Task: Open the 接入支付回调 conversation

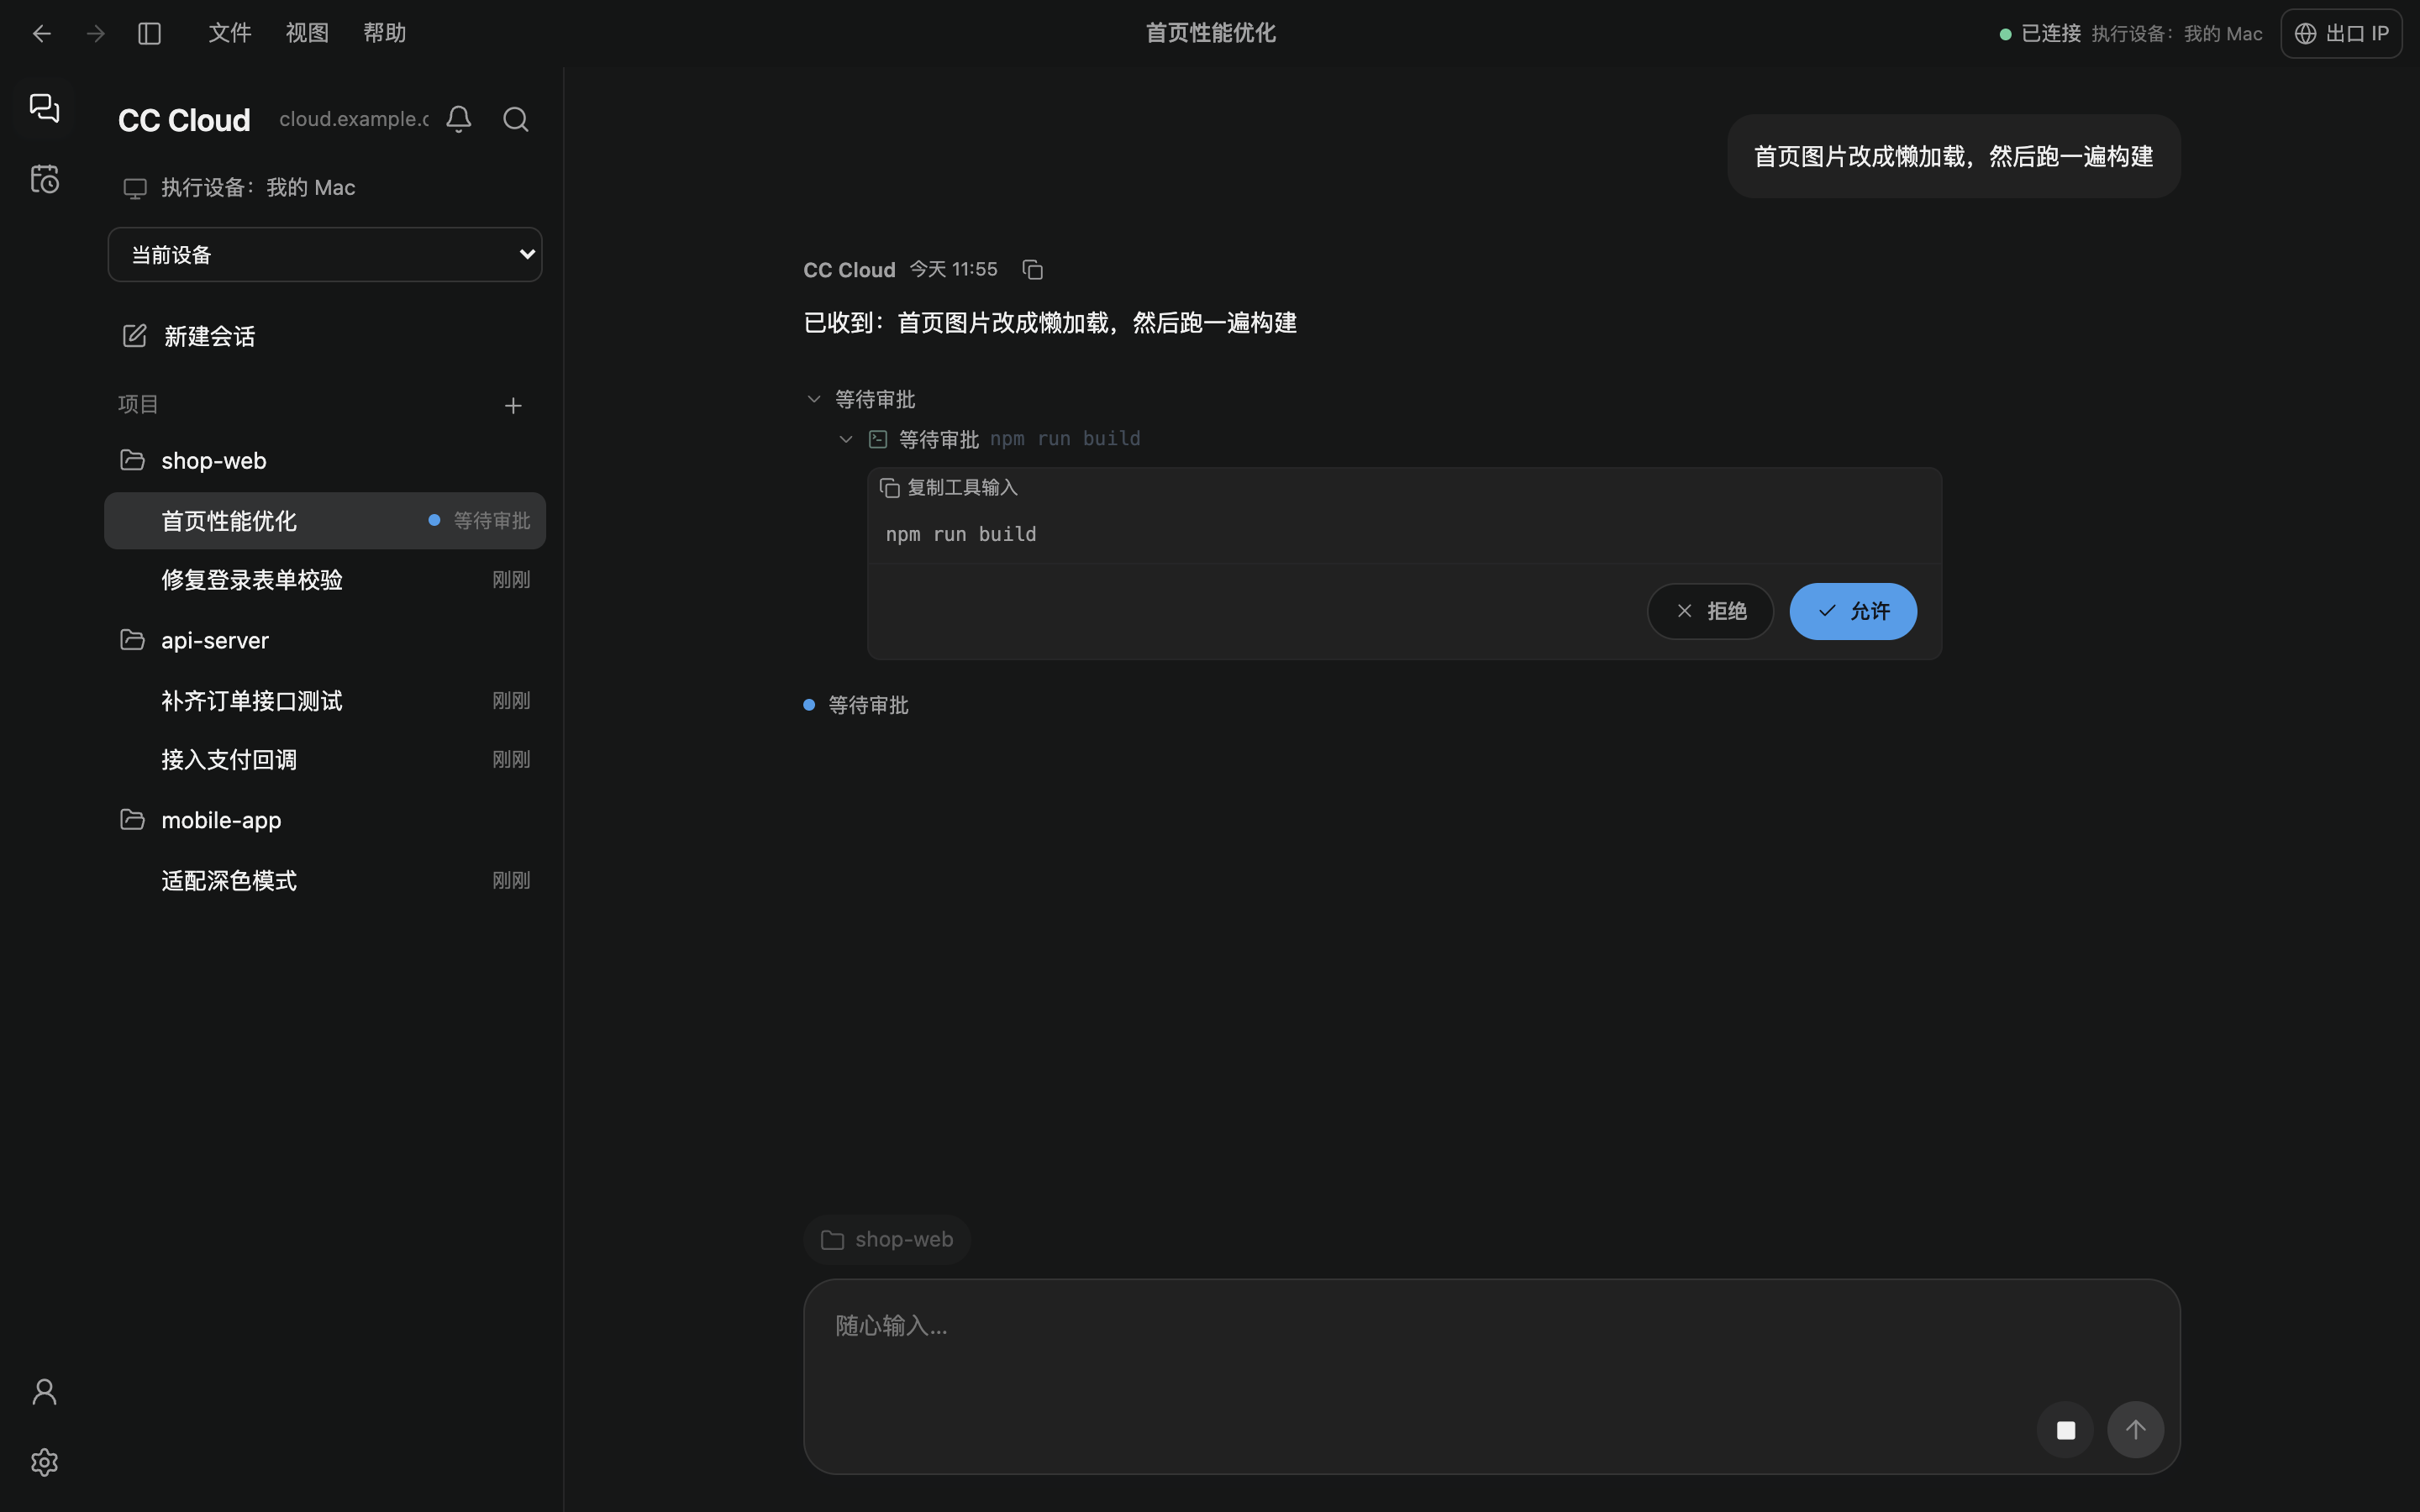Action: tap(325, 760)
